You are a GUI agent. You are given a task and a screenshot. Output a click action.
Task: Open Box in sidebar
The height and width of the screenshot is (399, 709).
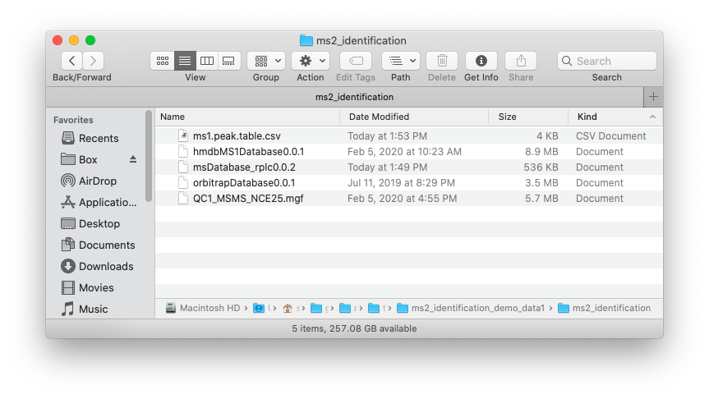point(79,159)
